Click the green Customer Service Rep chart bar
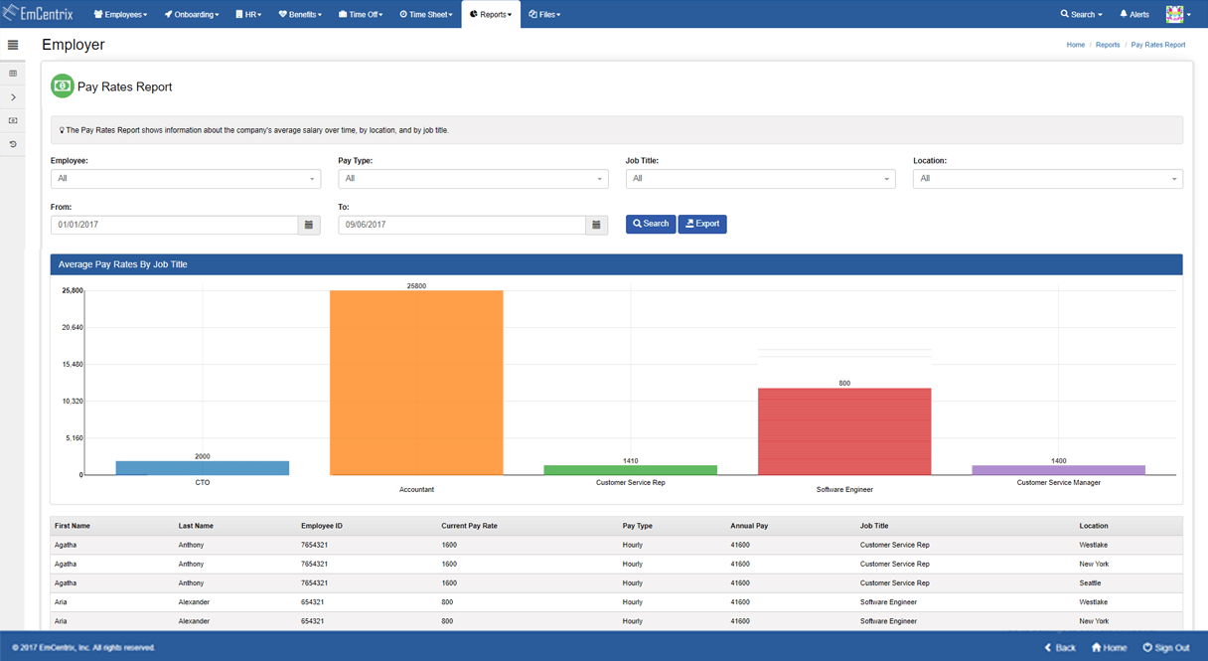The image size is (1208, 661). click(x=631, y=470)
